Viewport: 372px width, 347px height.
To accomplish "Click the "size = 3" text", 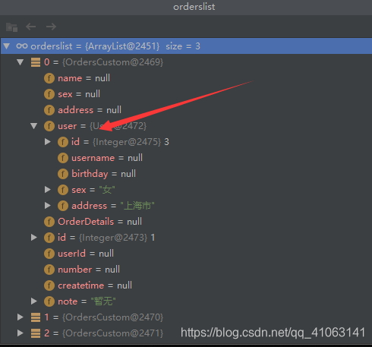I will 183,46.
